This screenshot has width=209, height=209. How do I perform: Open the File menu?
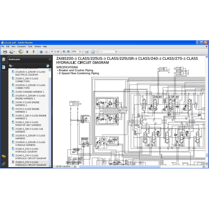(3, 47)
